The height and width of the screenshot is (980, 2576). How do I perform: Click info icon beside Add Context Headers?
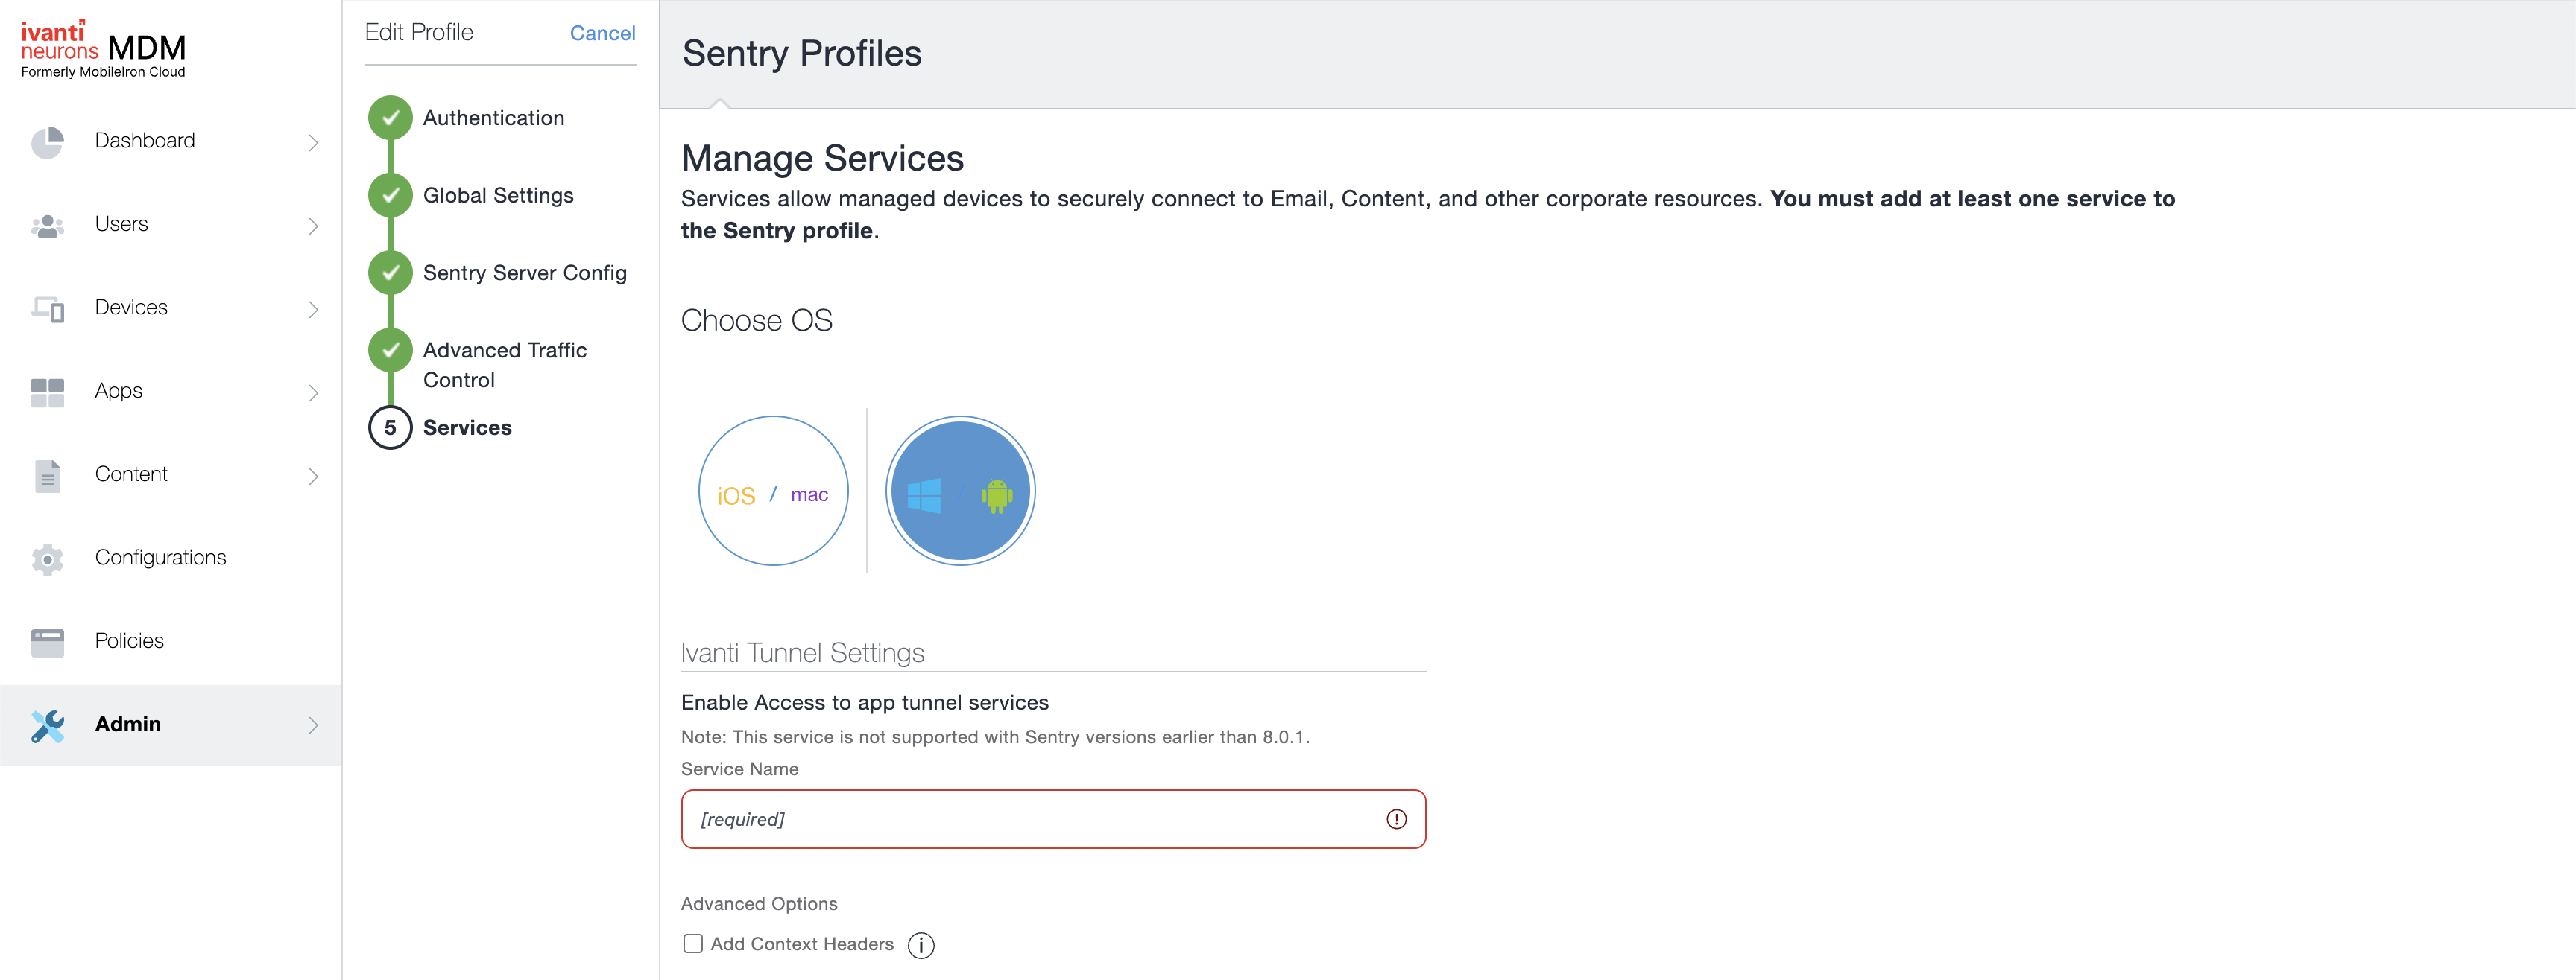coord(920,945)
